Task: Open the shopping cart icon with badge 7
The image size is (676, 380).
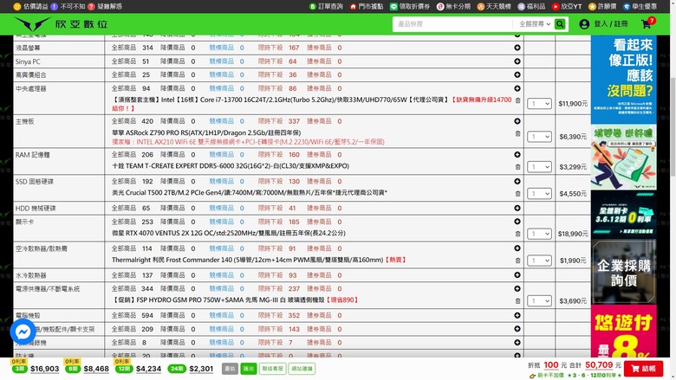Action: pyautogui.click(x=647, y=24)
